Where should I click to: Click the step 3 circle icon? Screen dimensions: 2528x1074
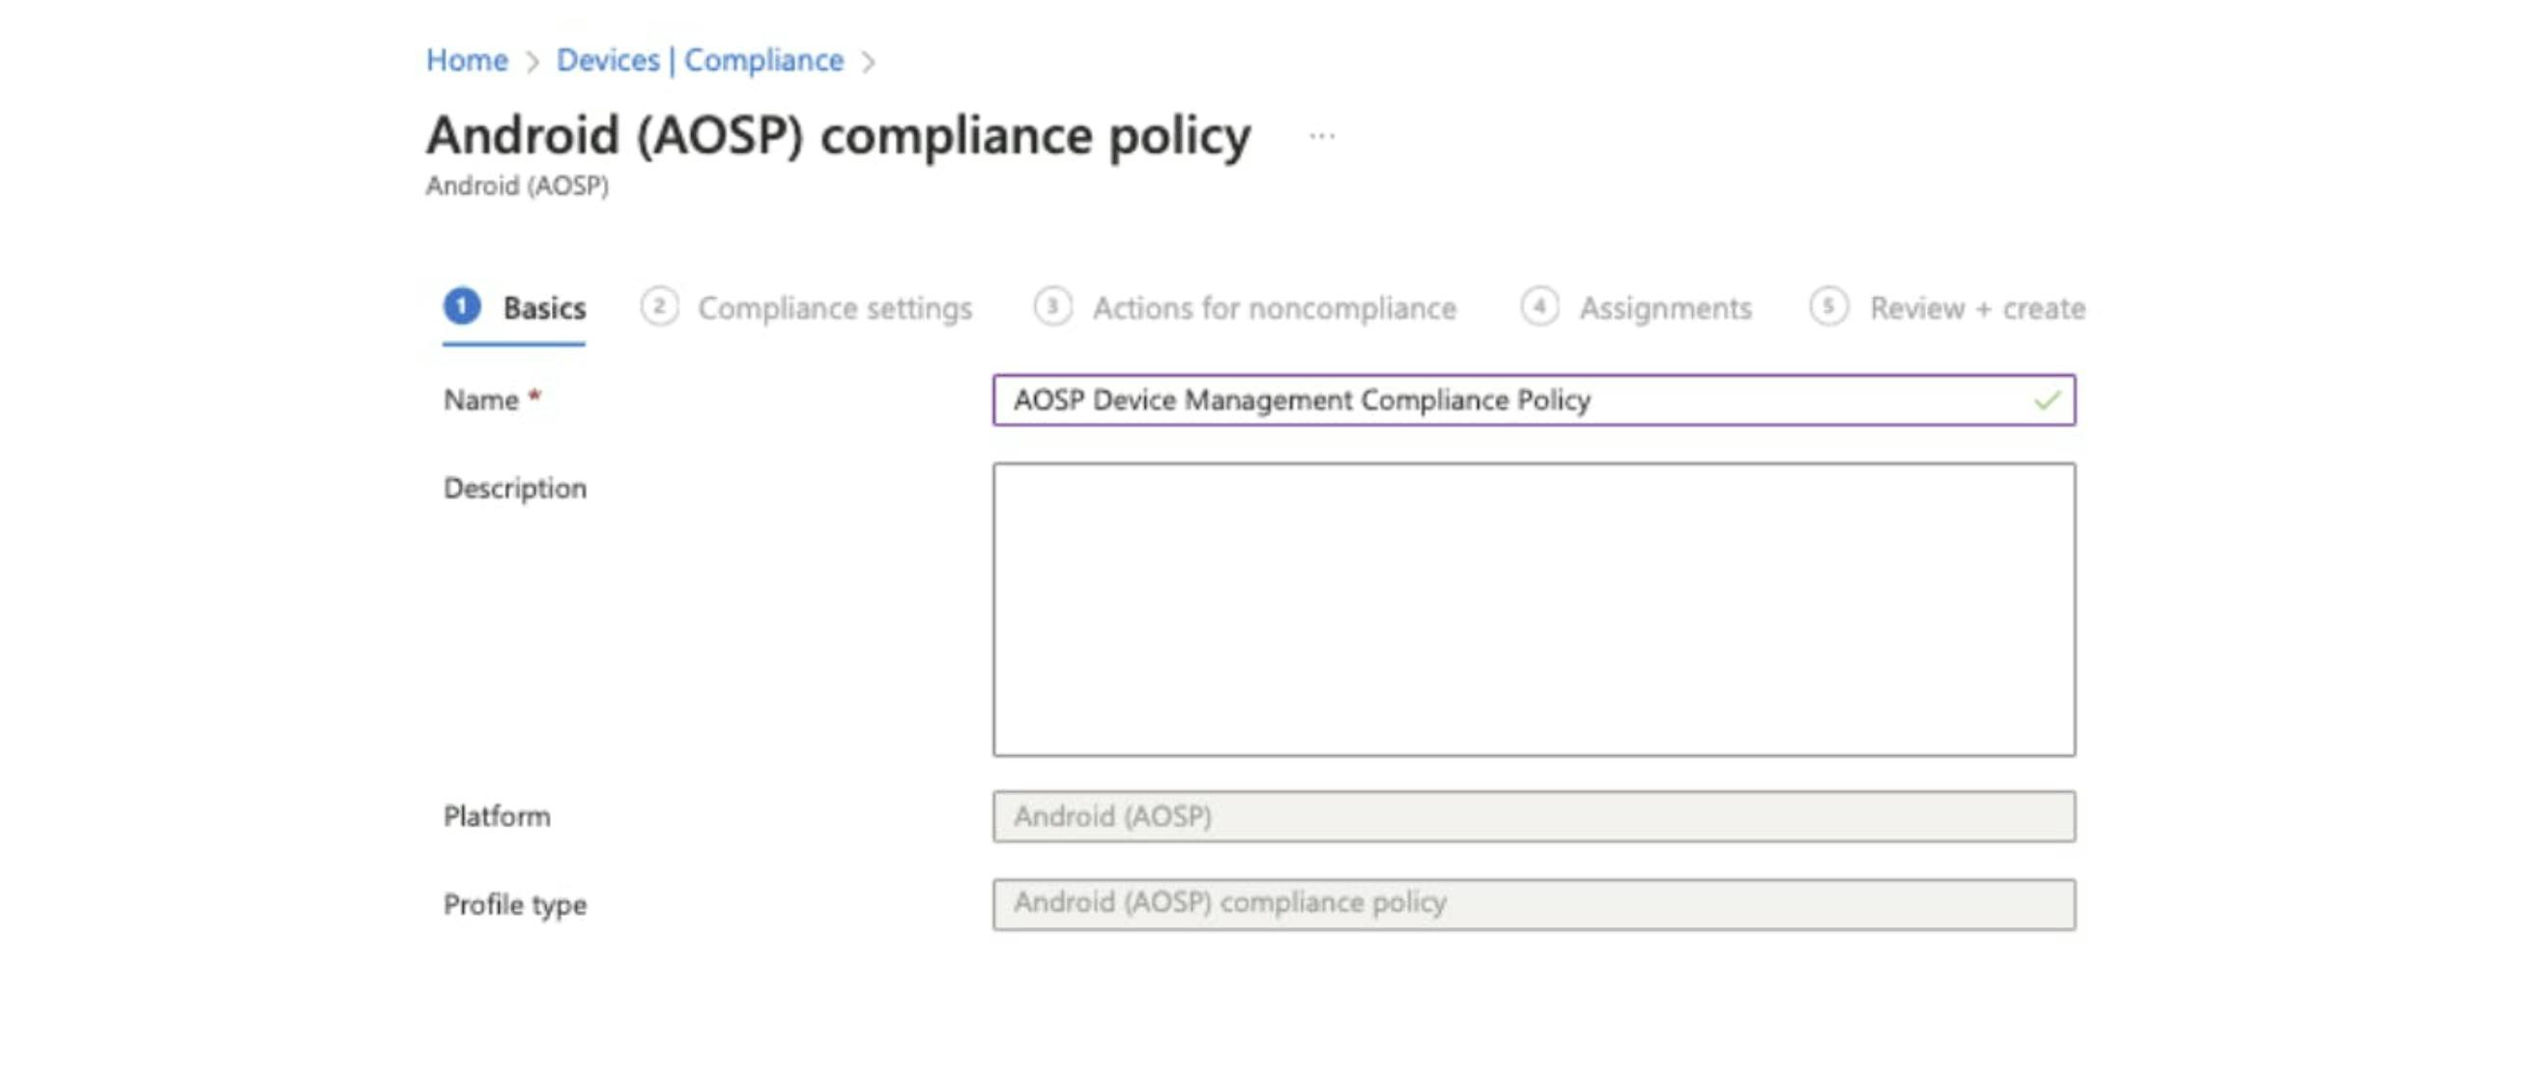pos(1052,307)
